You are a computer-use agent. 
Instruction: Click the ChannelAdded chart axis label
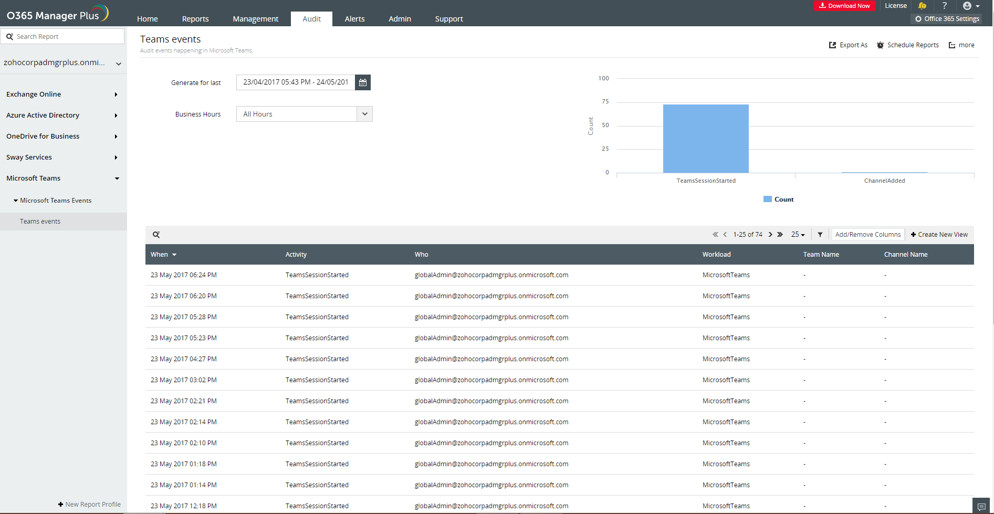pyautogui.click(x=884, y=181)
